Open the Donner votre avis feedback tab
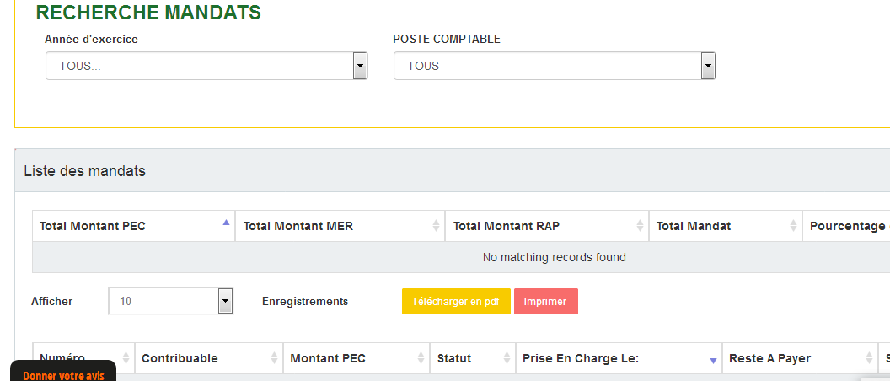Image resolution: width=890 pixels, height=381 pixels. click(63, 374)
